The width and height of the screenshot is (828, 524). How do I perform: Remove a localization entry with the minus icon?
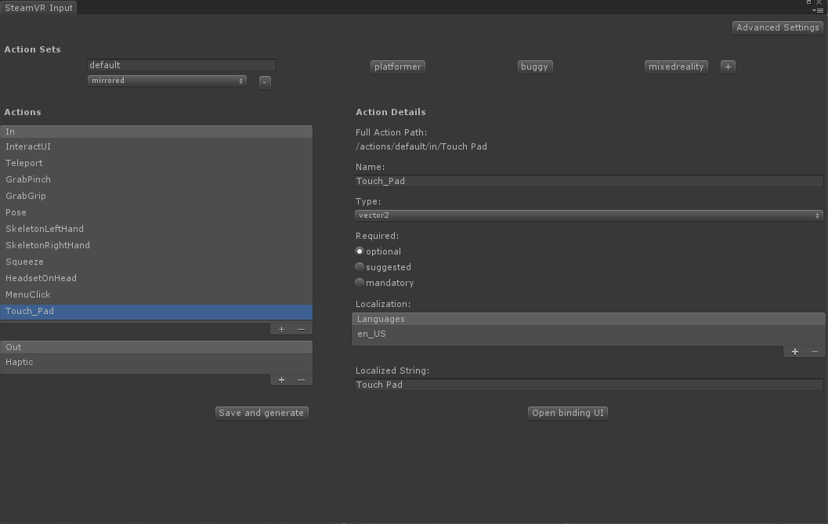pyautogui.click(x=815, y=352)
